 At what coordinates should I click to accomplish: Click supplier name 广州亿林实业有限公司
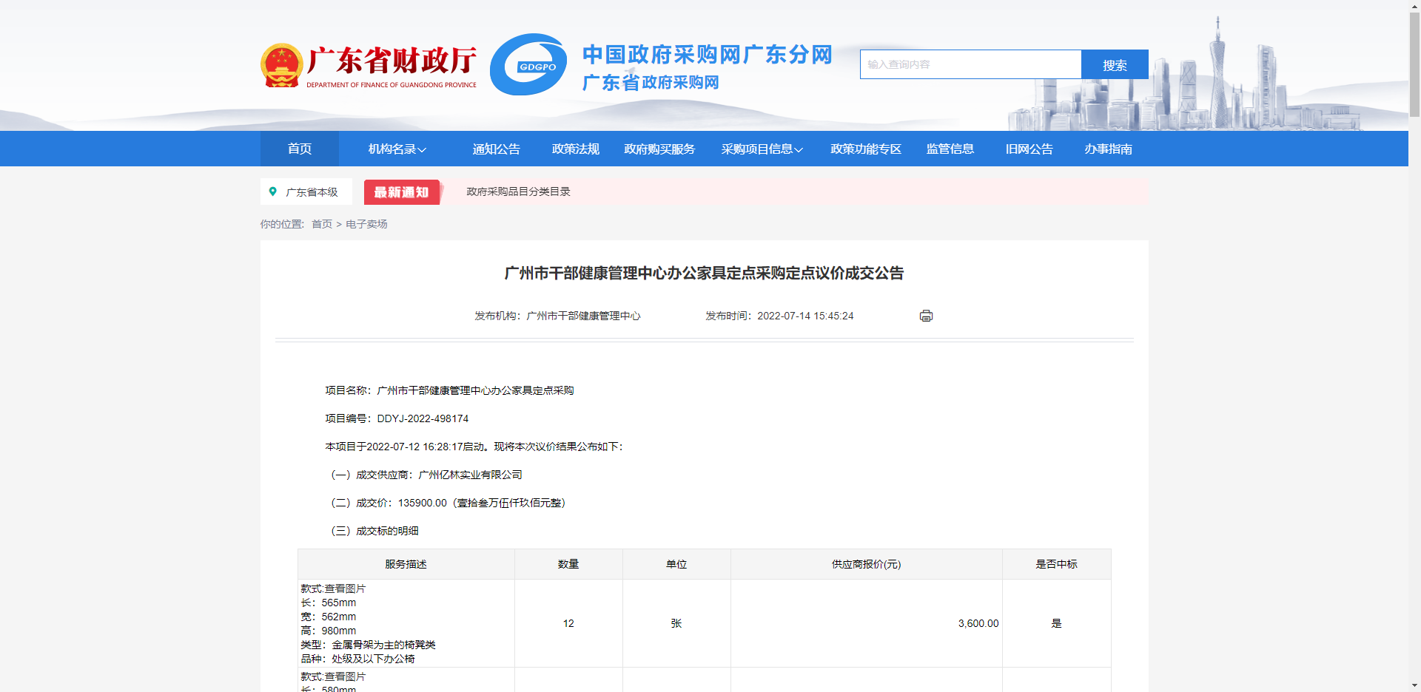[x=470, y=475]
